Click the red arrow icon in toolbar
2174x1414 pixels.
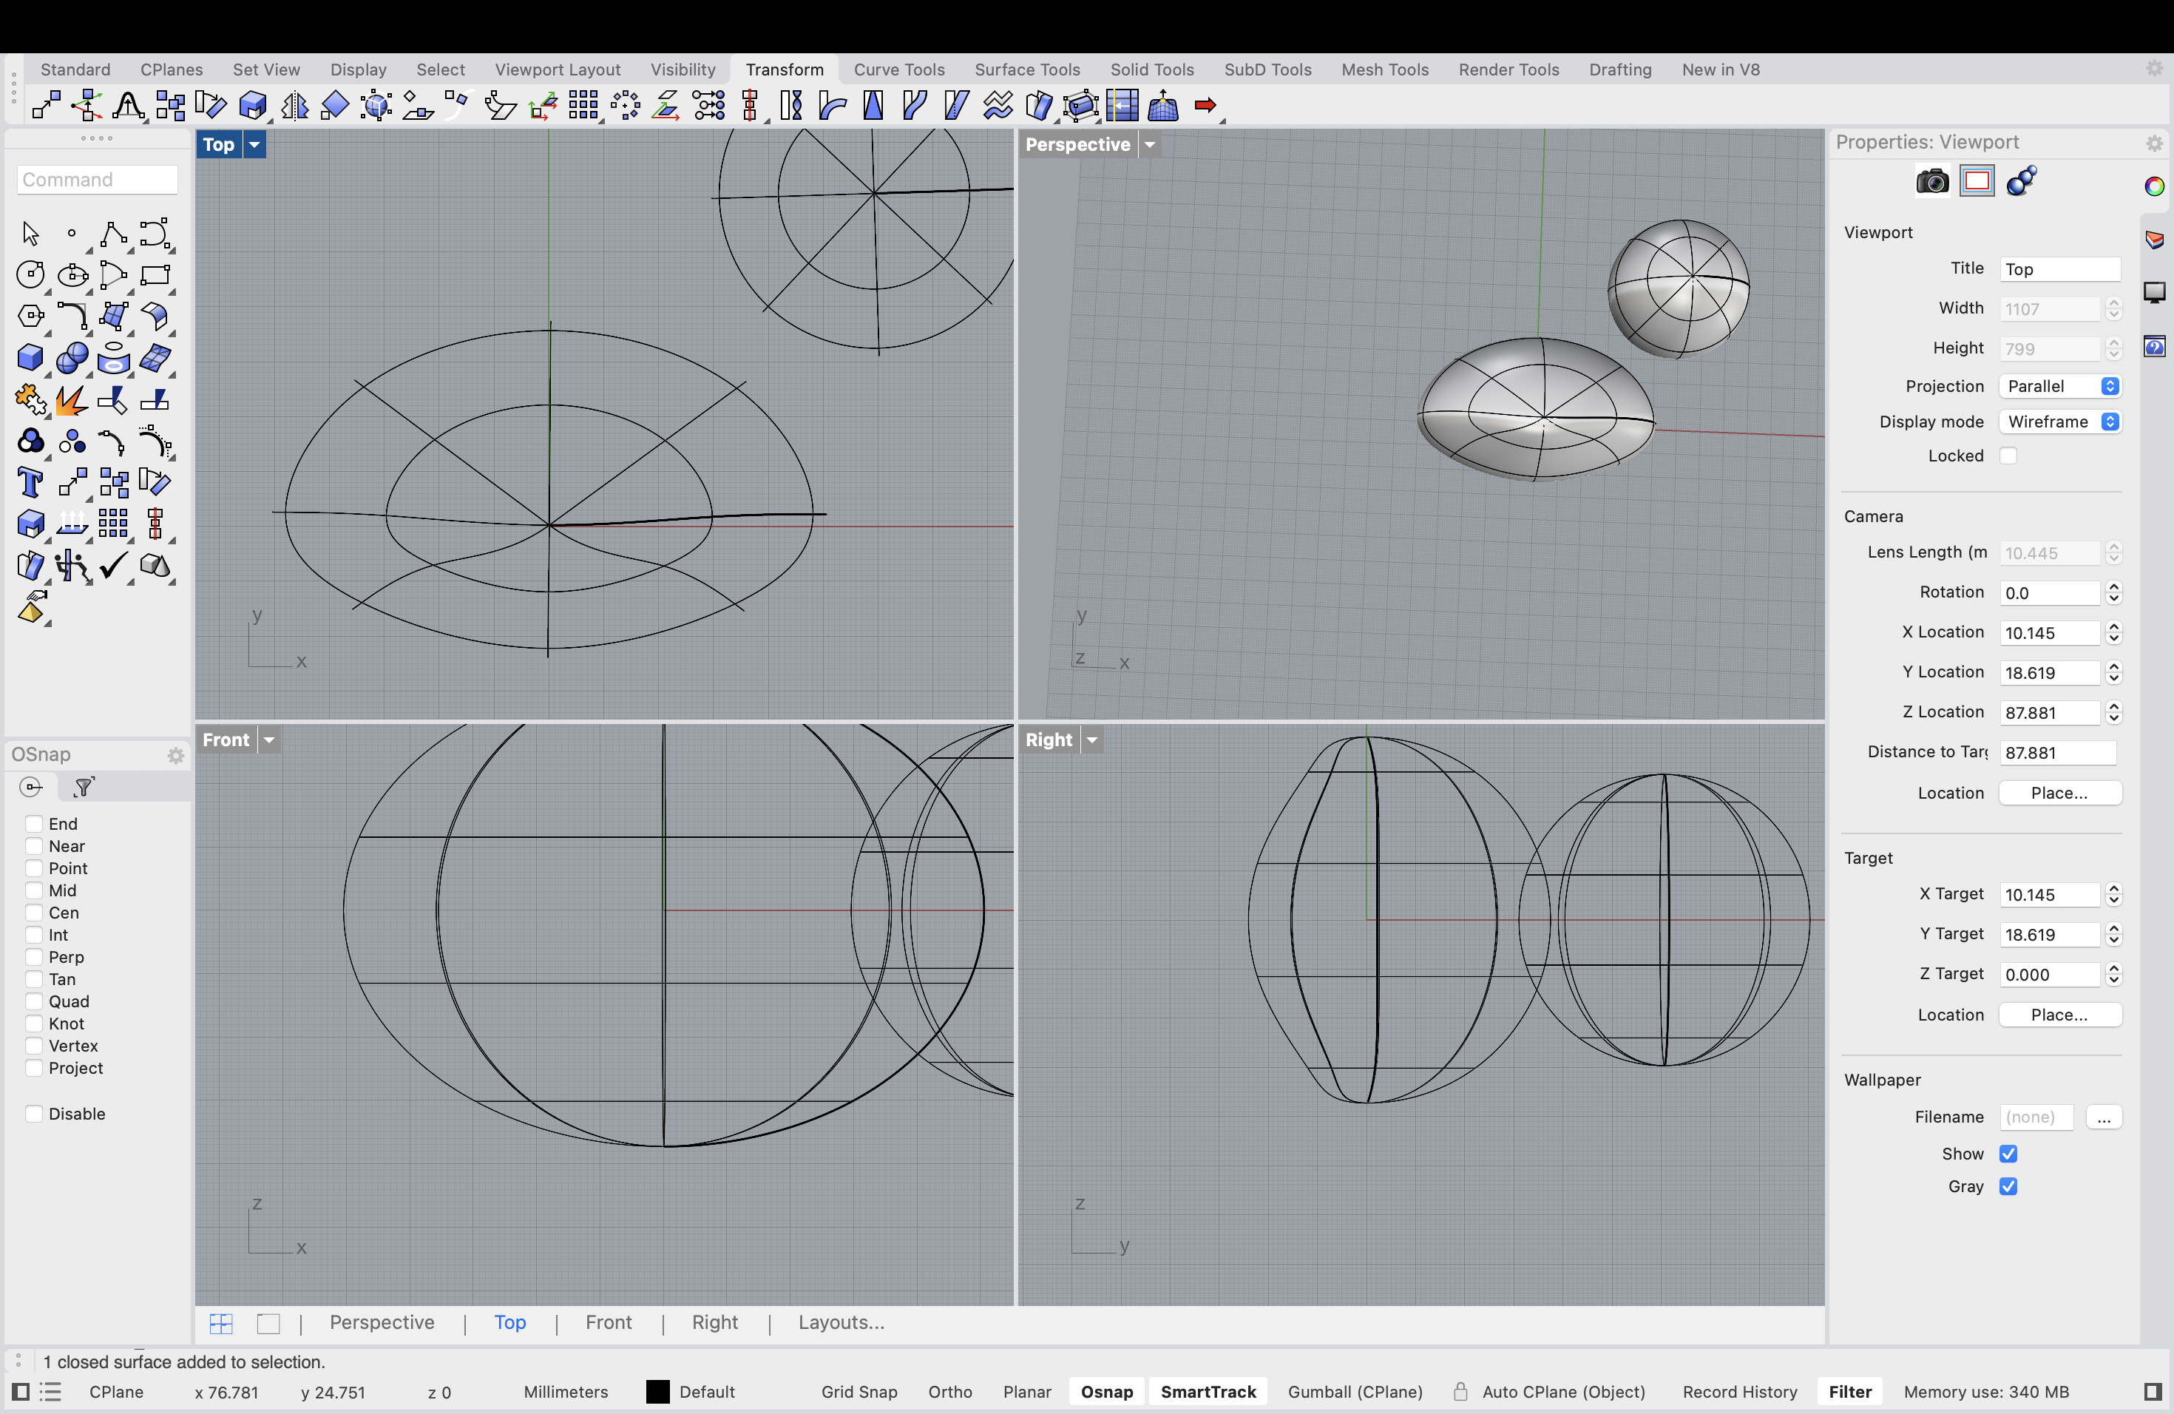(1205, 106)
